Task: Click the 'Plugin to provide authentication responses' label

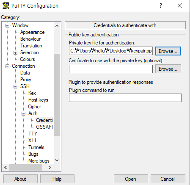Action: 111,82
